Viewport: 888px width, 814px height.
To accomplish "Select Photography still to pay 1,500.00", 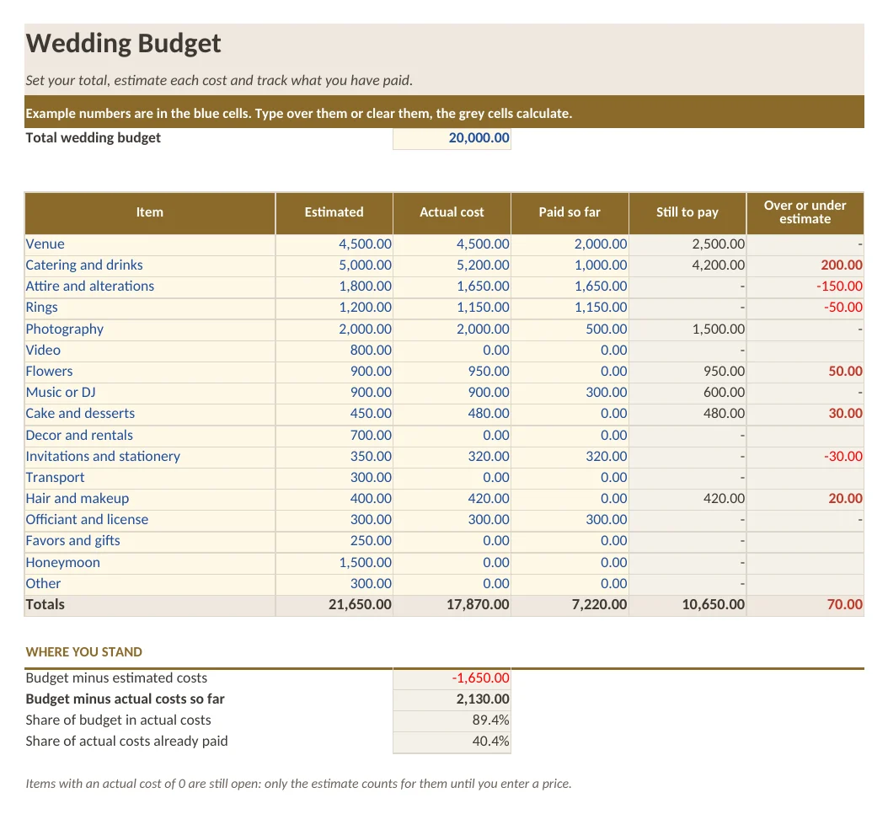I will (x=687, y=329).
